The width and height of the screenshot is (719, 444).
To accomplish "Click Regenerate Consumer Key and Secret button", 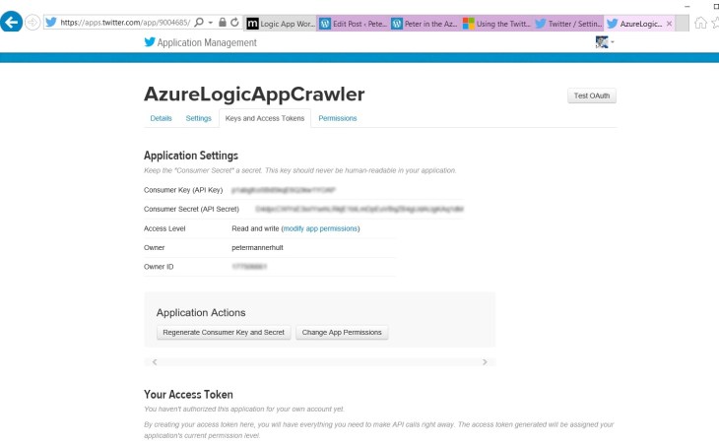I will click(223, 333).
